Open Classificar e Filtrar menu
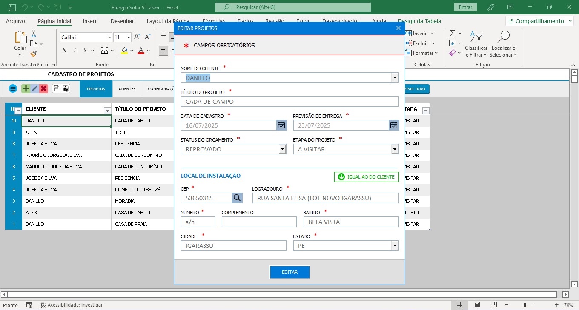The image size is (579, 310). (476, 44)
